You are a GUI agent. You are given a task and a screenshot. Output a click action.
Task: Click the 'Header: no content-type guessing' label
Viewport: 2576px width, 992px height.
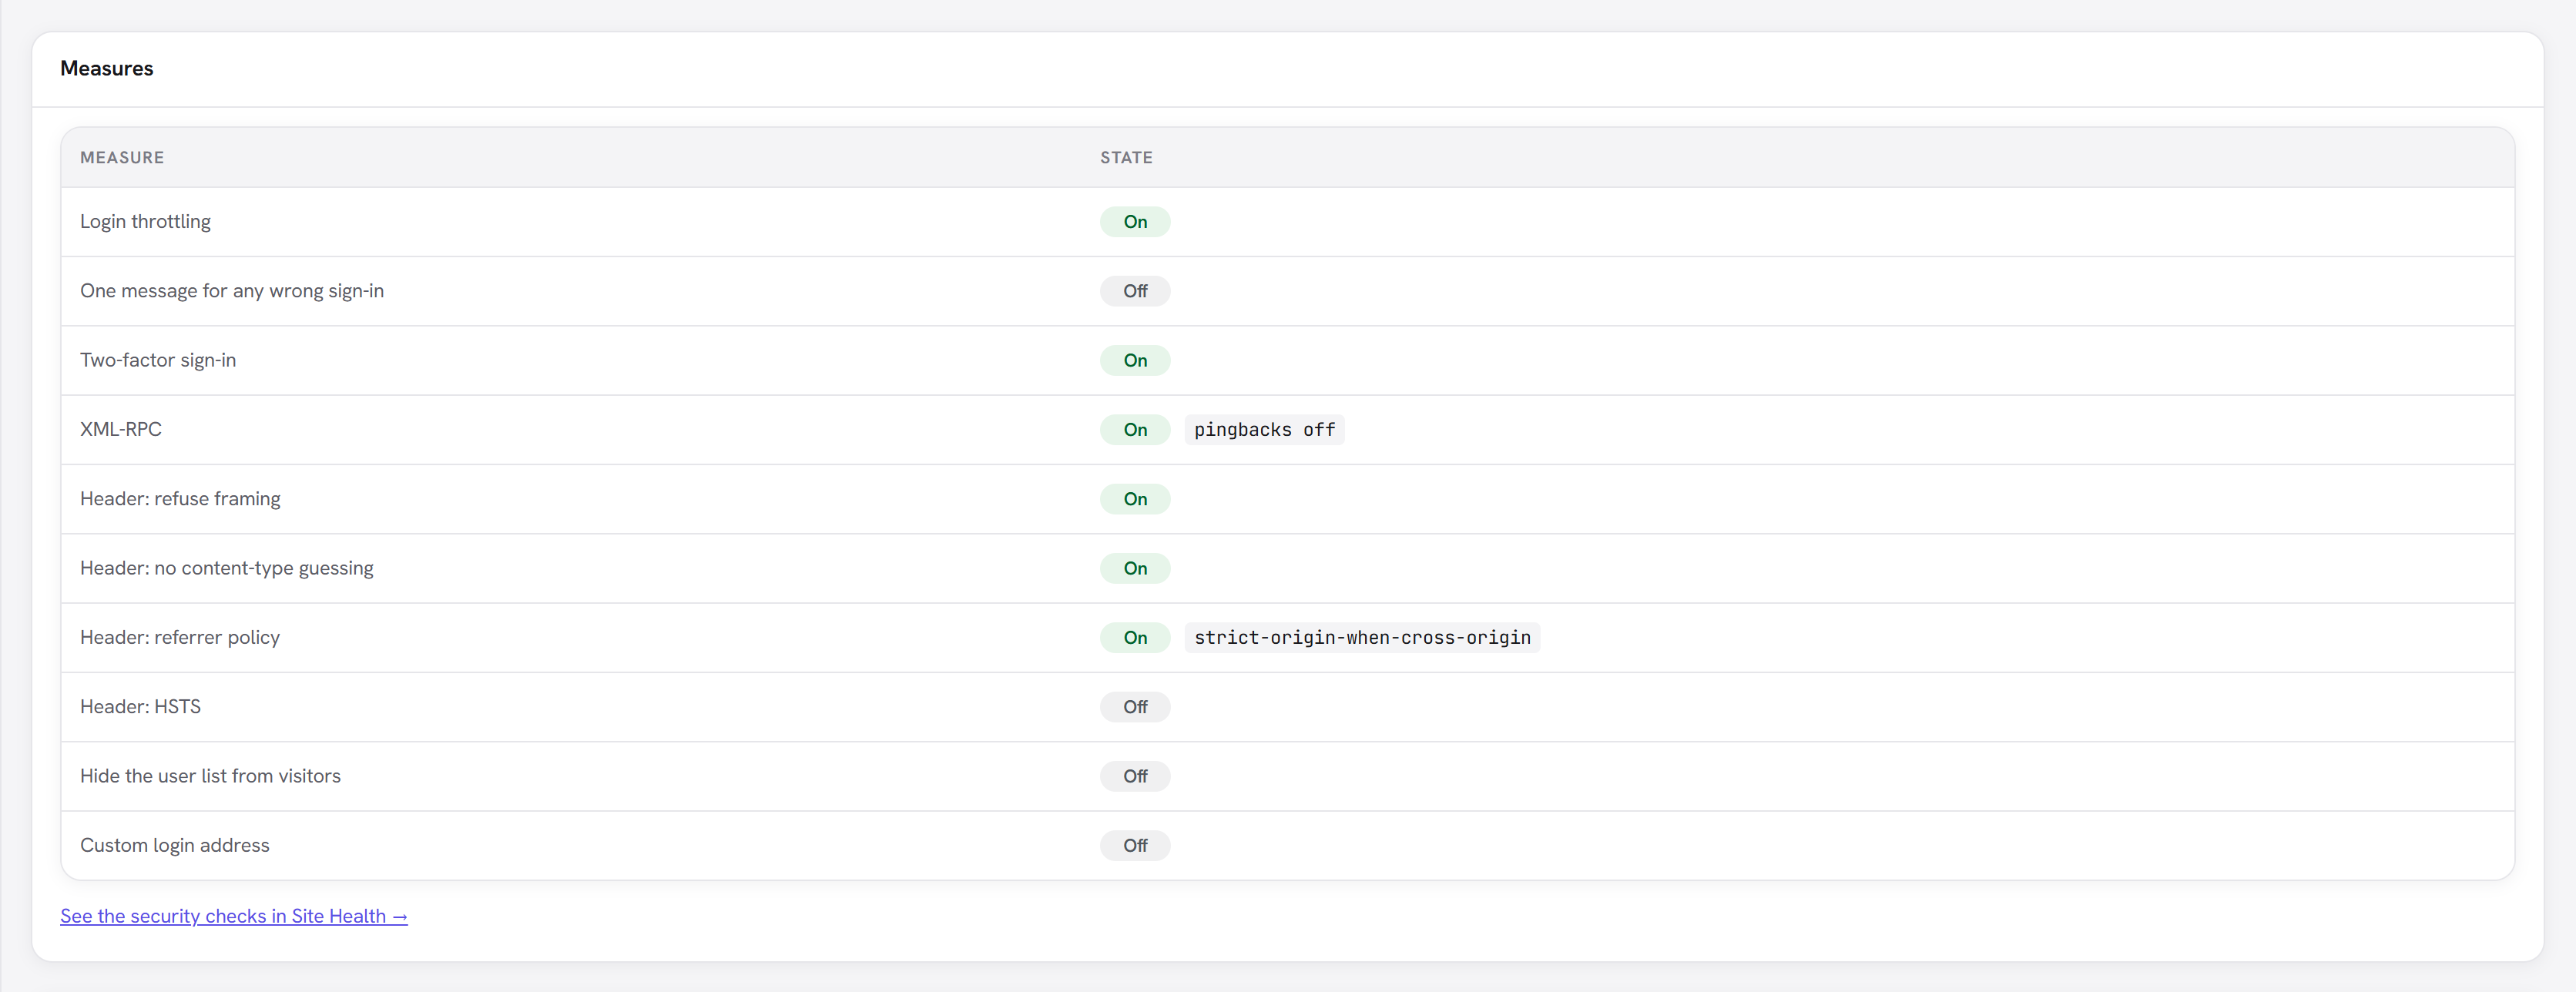pyautogui.click(x=227, y=568)
